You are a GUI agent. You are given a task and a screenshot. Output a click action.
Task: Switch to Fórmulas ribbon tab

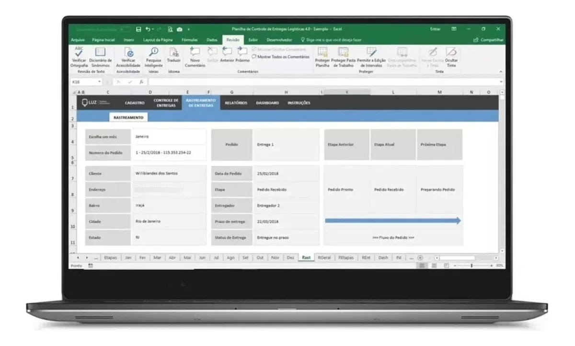coord(190,40)
